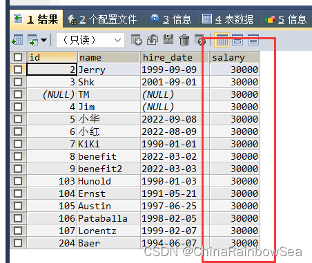
Task: Check the checkbox for TM row
Action: [x=18, y=94]
